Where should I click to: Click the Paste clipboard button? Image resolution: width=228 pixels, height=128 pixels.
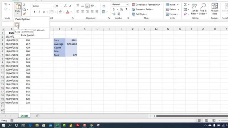(18, 7)
